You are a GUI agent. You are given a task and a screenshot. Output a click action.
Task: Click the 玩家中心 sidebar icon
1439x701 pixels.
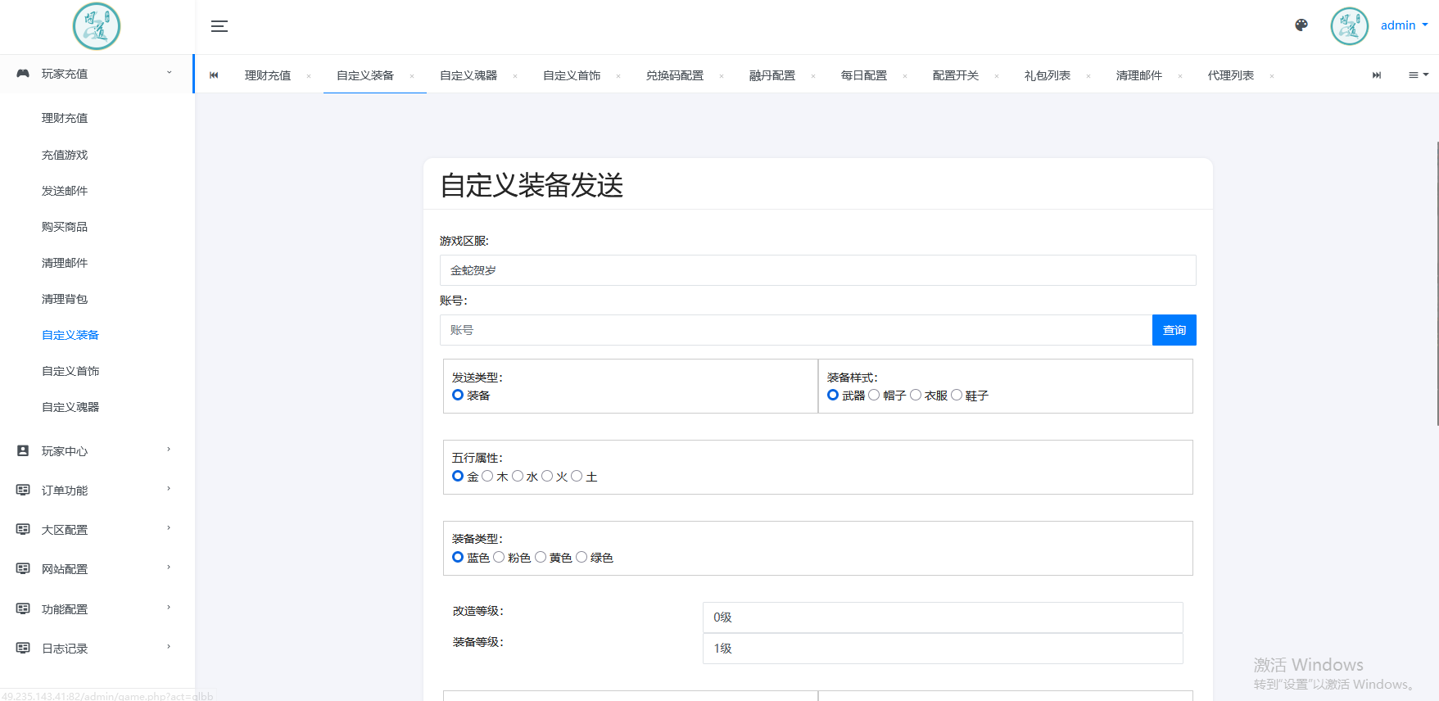click(x=23, y=451)
